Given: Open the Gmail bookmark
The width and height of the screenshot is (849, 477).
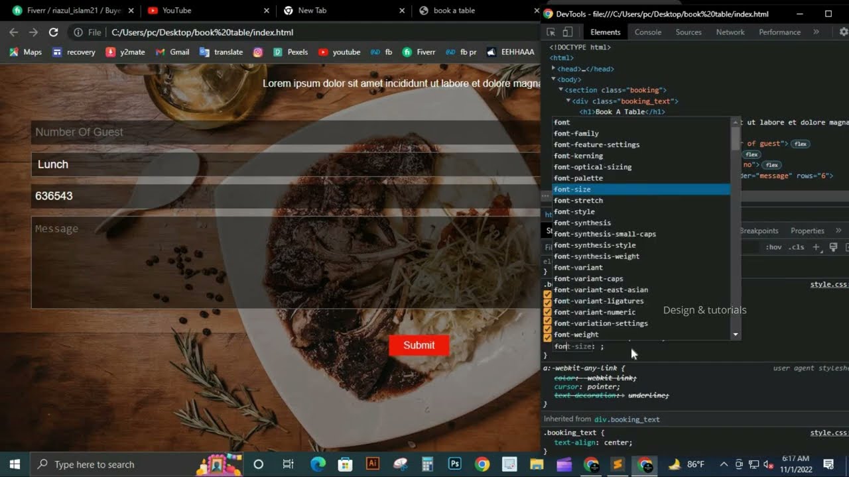Looking at the screenshot, I should coord(172,52).
